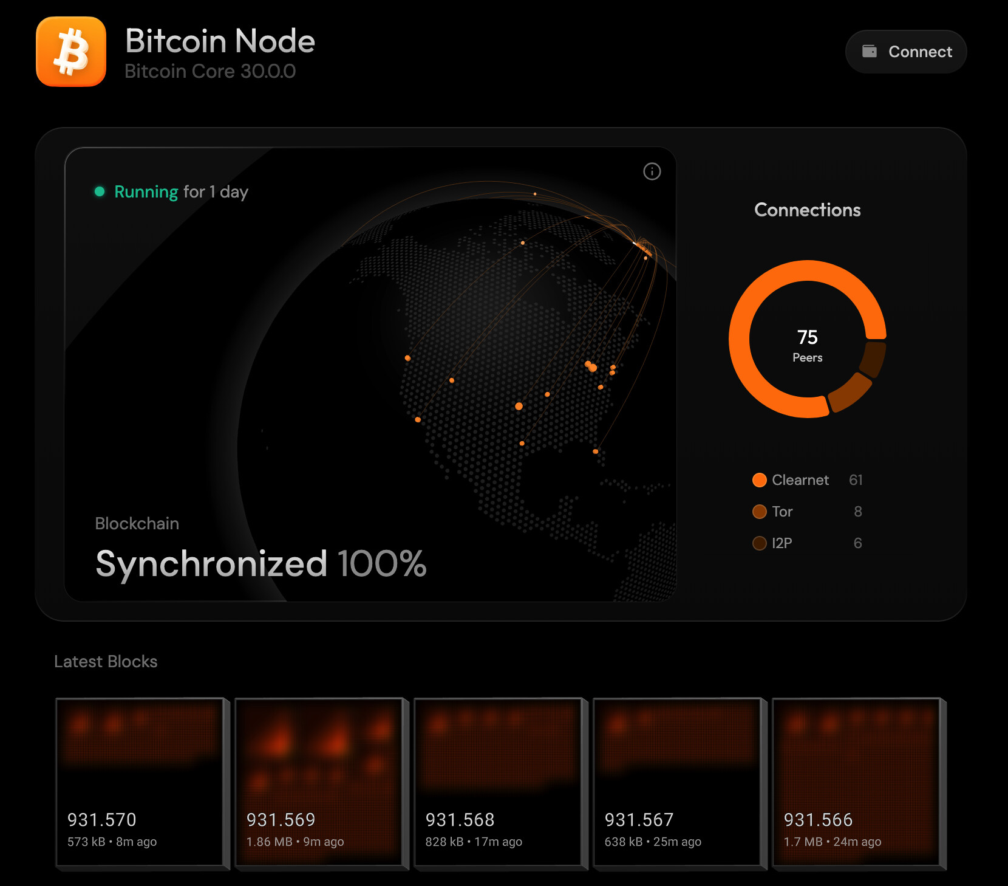The width and height of the screenshot is (1008, 886).
Task: Open block 931.570 thumbnail
Action: tap(140, 781)
